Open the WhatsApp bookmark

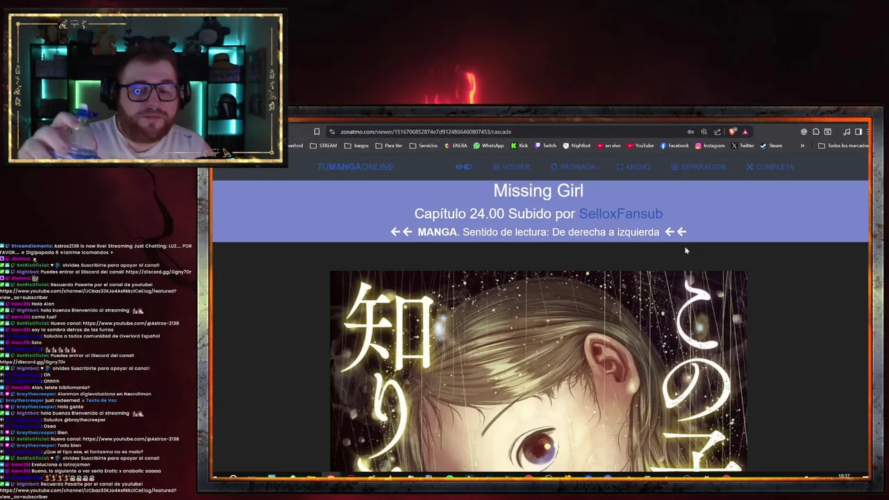(488, 146)
